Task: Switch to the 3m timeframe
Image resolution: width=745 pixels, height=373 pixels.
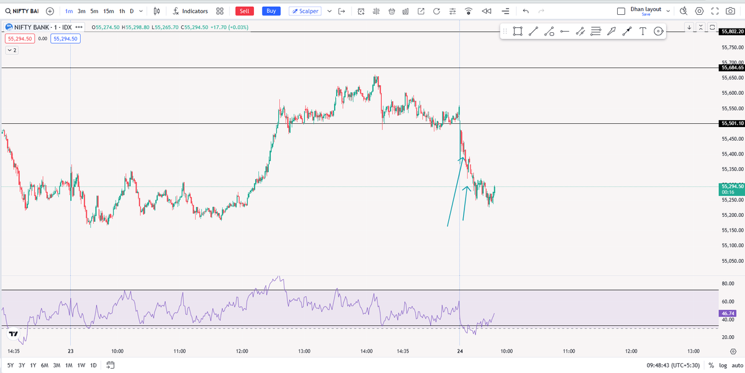Action: (81, 11)
